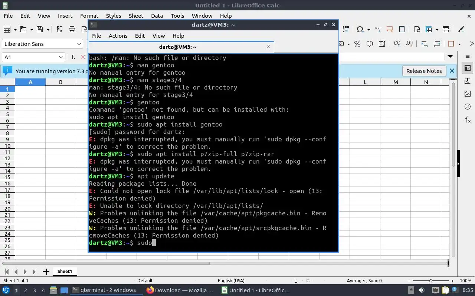Viewport: 475px width, 296px height.
Task: Click the Cancel X in formula bar
Action: click(x=83, y=57)
